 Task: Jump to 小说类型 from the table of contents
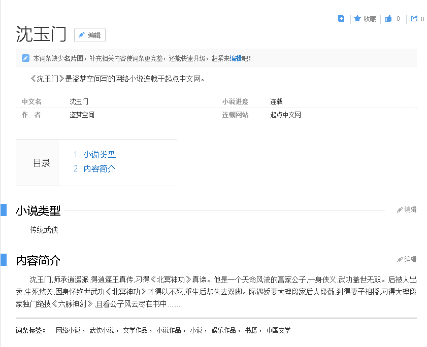pyautogui.click(x=100, y=154)
